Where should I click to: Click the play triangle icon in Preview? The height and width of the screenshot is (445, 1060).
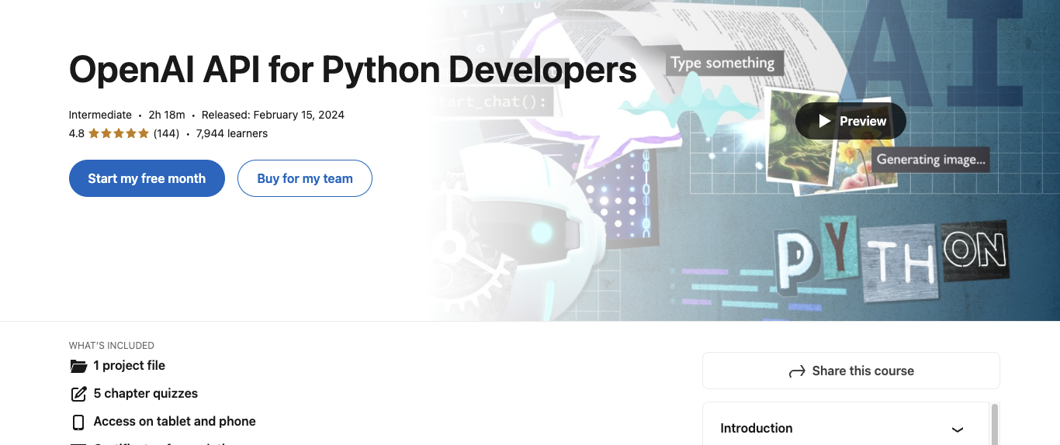pyautogui.click(x=824, y=121)
